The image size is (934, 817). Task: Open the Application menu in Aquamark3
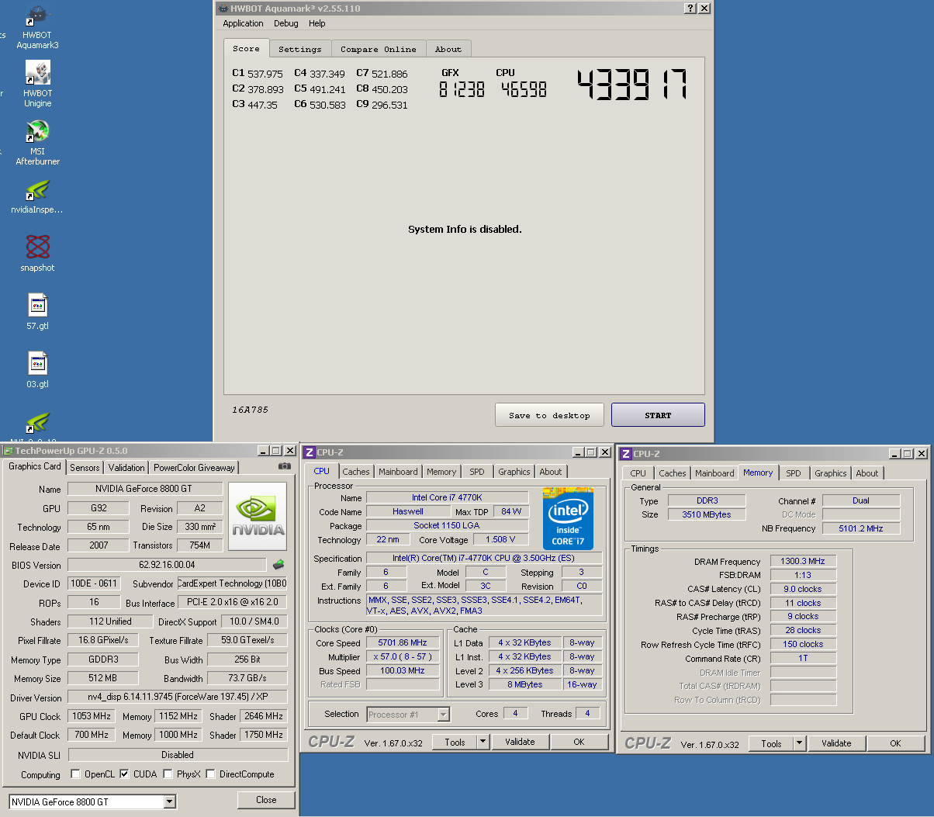(x=243, y=23)
